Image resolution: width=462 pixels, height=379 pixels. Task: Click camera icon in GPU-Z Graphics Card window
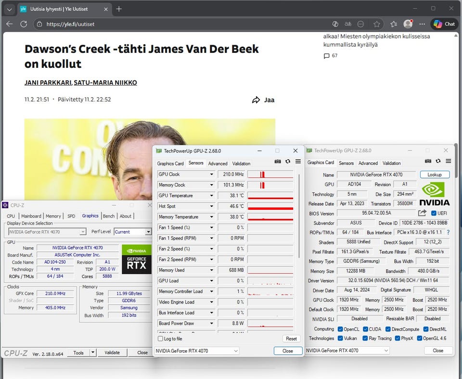click(428, 161)
